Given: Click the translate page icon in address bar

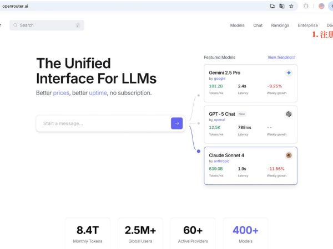Looking at the screenshot, I should tap(282, 6).
